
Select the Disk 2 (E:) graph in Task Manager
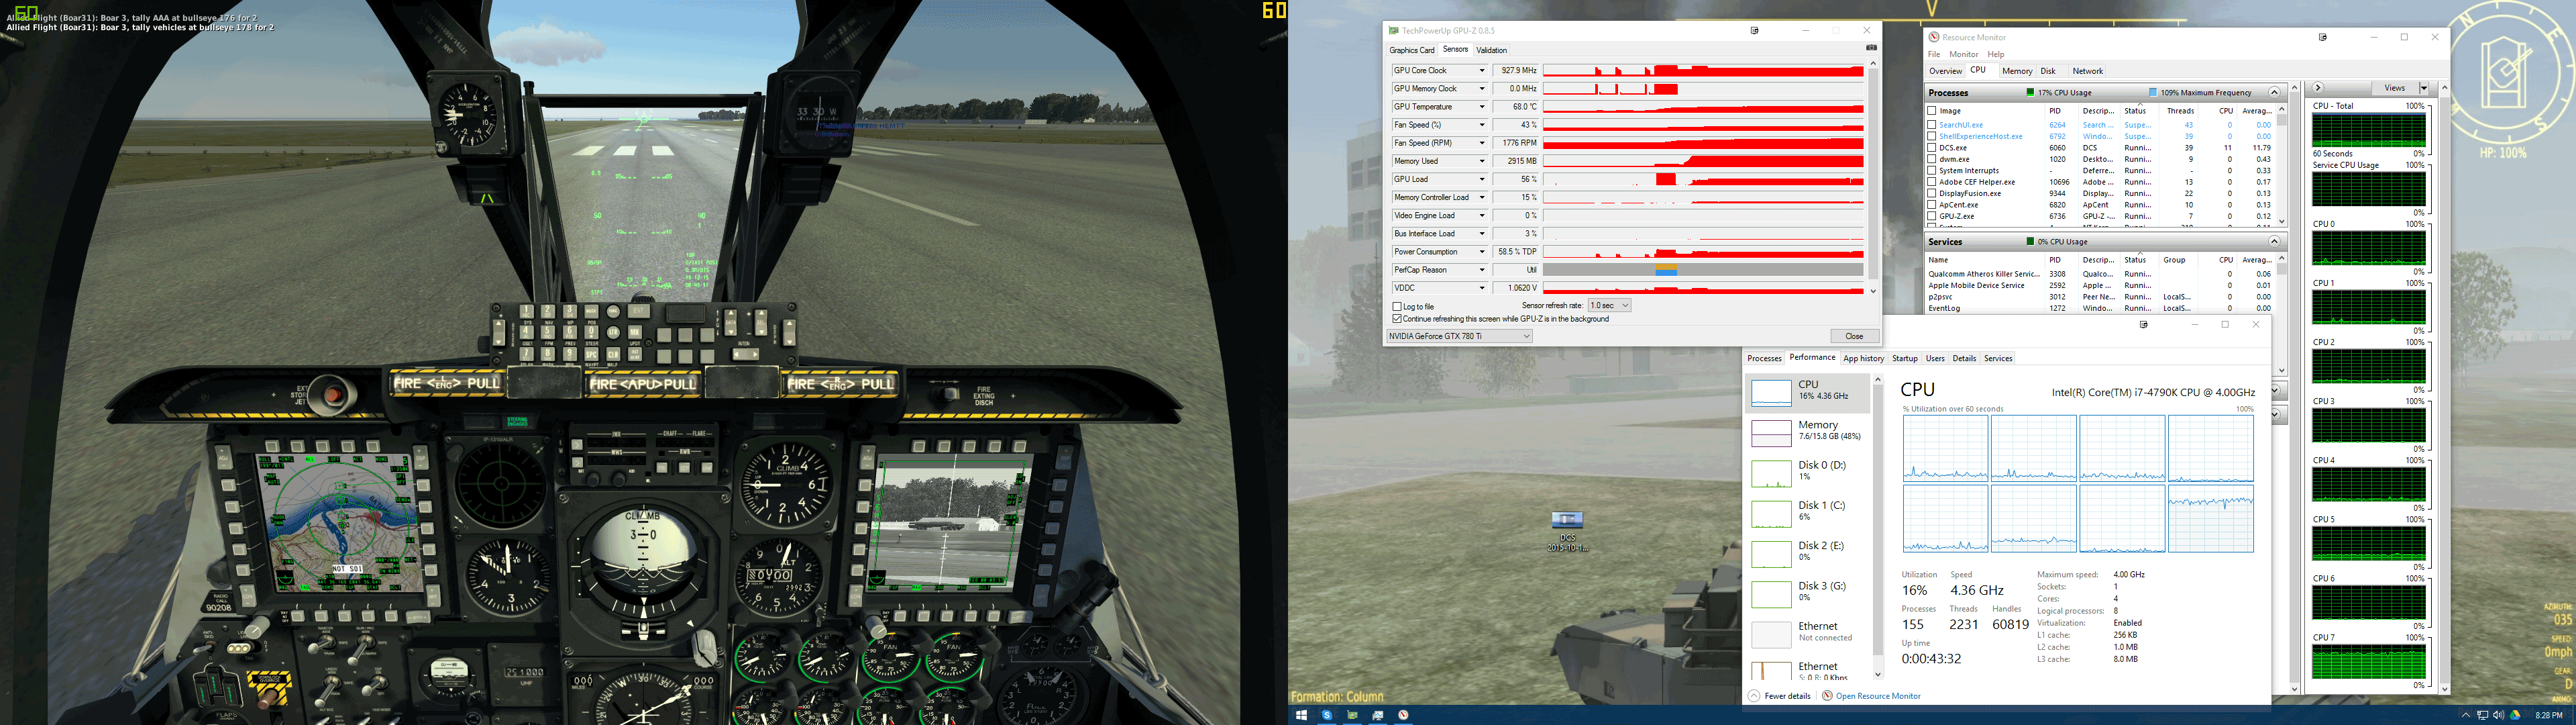pos(1771,554)
